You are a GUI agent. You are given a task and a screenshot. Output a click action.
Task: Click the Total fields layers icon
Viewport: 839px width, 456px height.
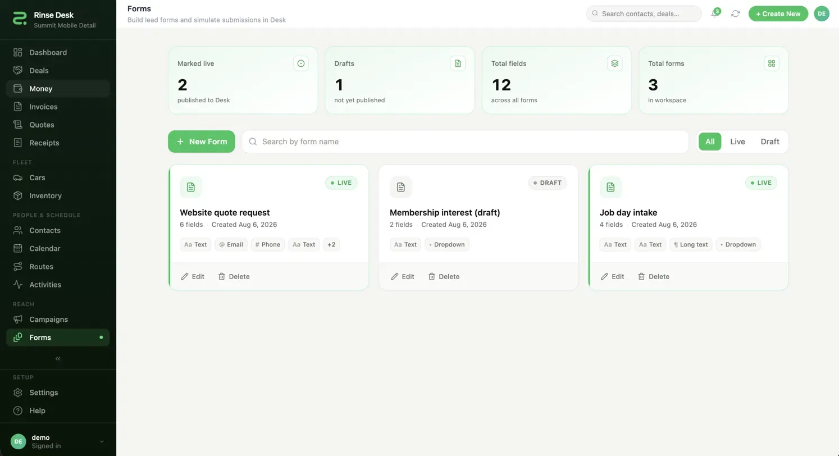tap(615, 63)
